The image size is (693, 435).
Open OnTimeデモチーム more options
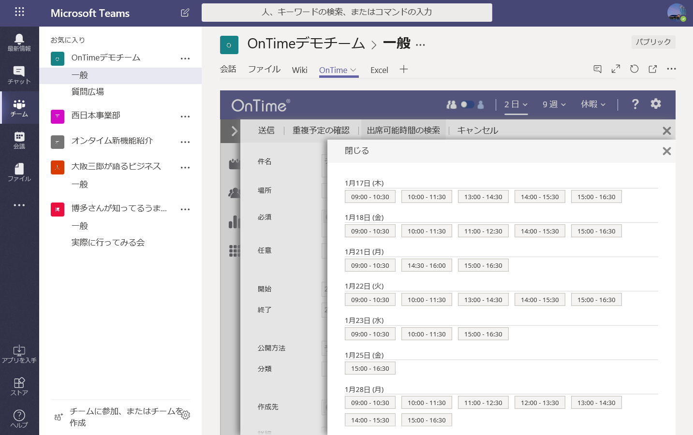coord(185,58)
